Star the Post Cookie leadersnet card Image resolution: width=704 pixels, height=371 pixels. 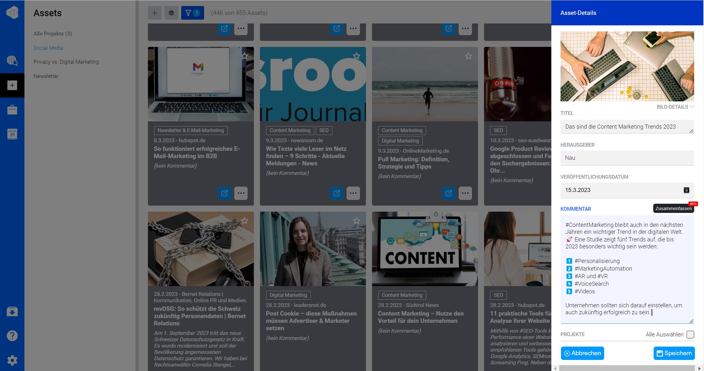click(357, 221)
